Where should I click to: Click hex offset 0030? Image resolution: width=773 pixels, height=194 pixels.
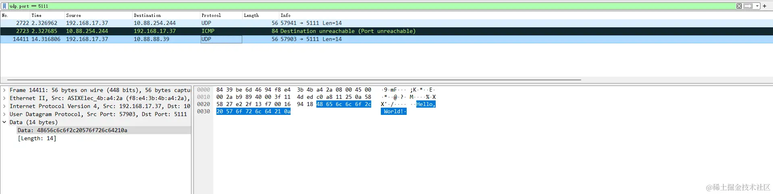tap(204, 112)
